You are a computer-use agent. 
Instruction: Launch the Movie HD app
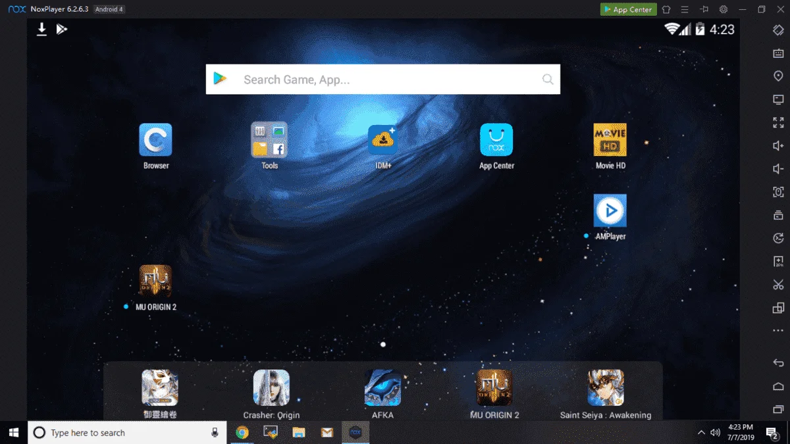(x=610, y=139)
